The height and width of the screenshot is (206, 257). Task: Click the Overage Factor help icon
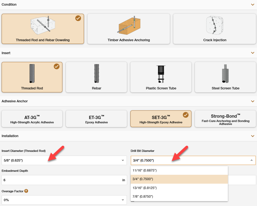coord(26,191)
